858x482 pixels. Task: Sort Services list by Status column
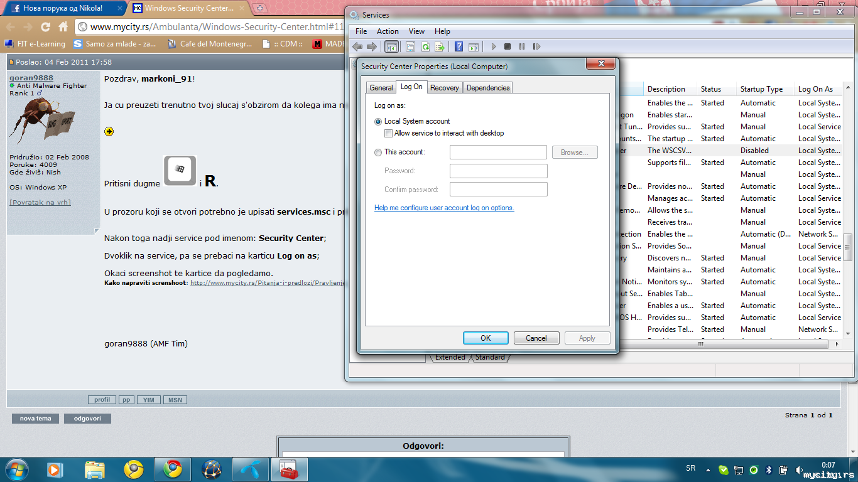click(716, 89)
